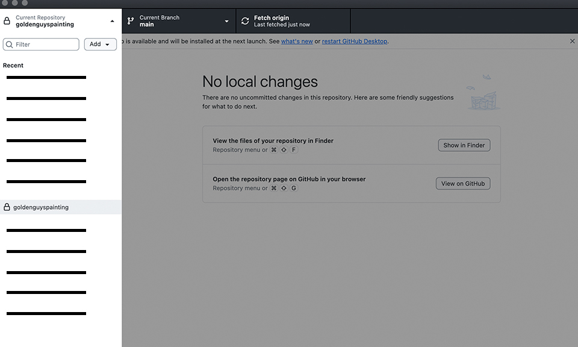This screenshot has width=578, height=347.
Task: Click the Fetch origin sync arrows icon
Action: coord(245,21)
